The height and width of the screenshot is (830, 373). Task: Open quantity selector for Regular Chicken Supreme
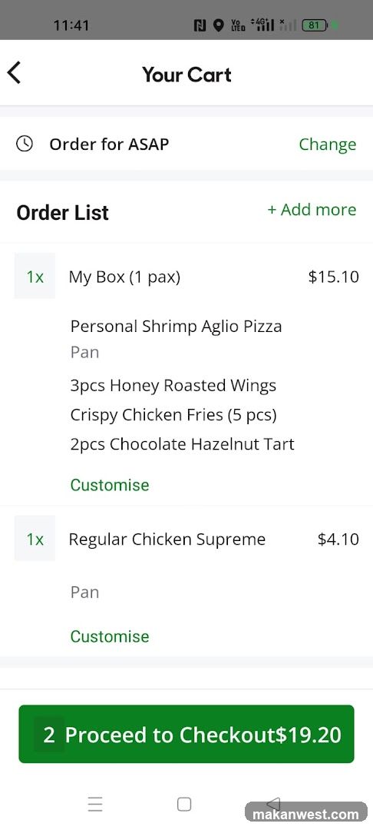(35, 538)
